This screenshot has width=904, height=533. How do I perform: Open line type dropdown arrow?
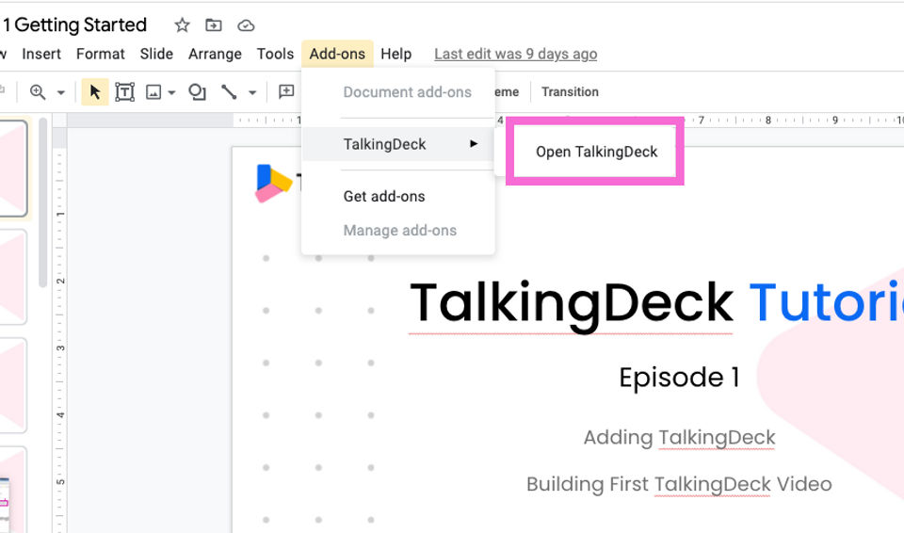pyautogui.click(x=252, y=93)
